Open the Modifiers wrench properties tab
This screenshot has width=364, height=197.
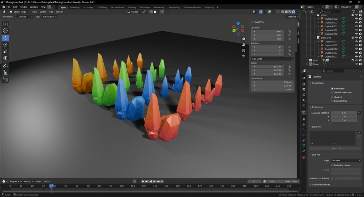tap(304, 125)
